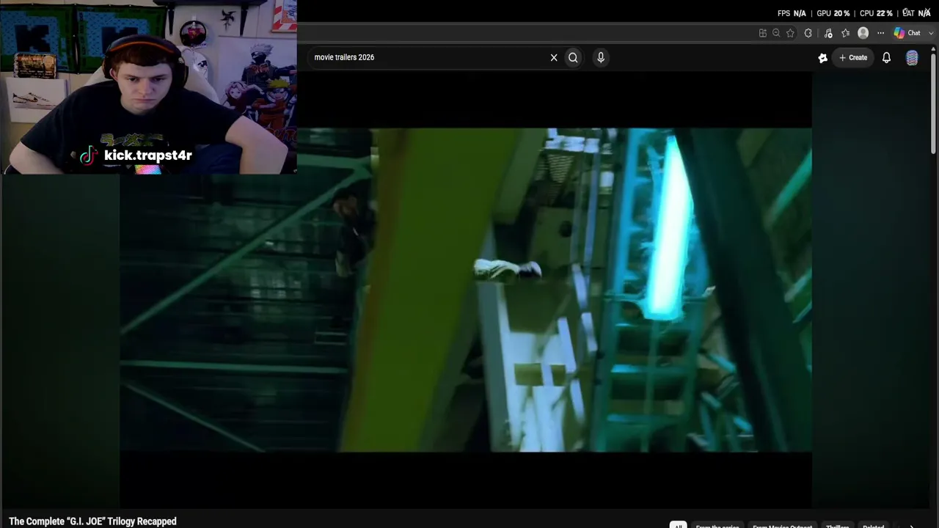Click the GPU 20% overlay readout
This screenshot has height=528, width=939.
[x=833, y=13]
